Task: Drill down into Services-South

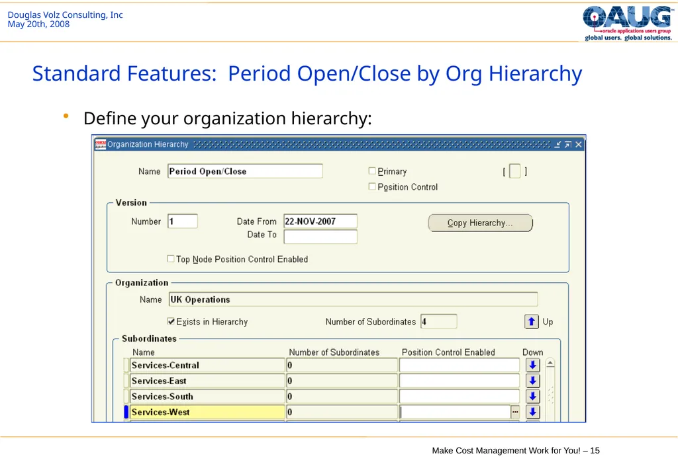Action: (533, 397)
